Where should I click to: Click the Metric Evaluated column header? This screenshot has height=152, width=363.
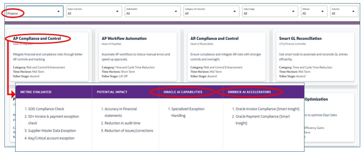[x=36, y=92]
